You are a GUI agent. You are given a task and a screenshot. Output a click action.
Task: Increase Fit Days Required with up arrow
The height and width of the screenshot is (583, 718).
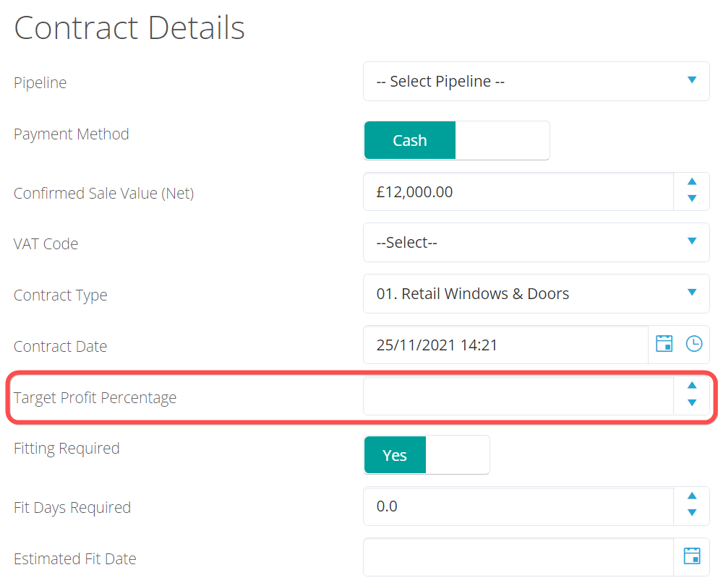click(x=692, y=496)
